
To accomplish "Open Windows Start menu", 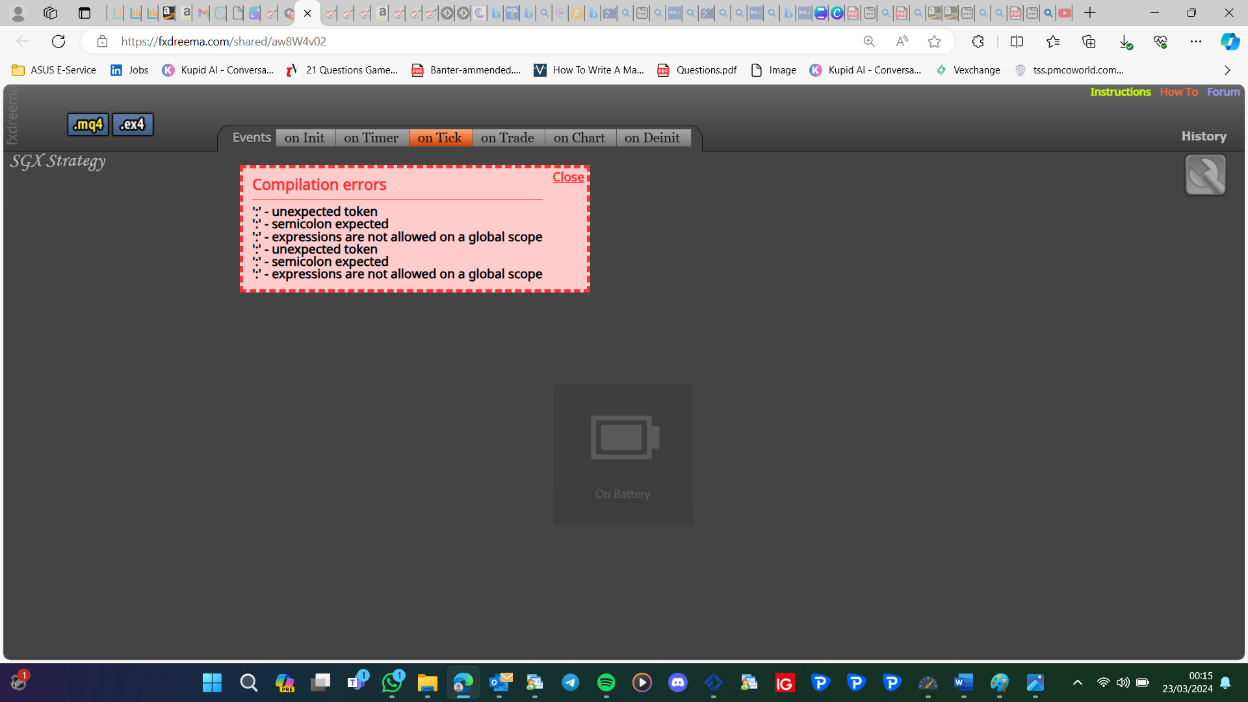I will coord(212,682).
